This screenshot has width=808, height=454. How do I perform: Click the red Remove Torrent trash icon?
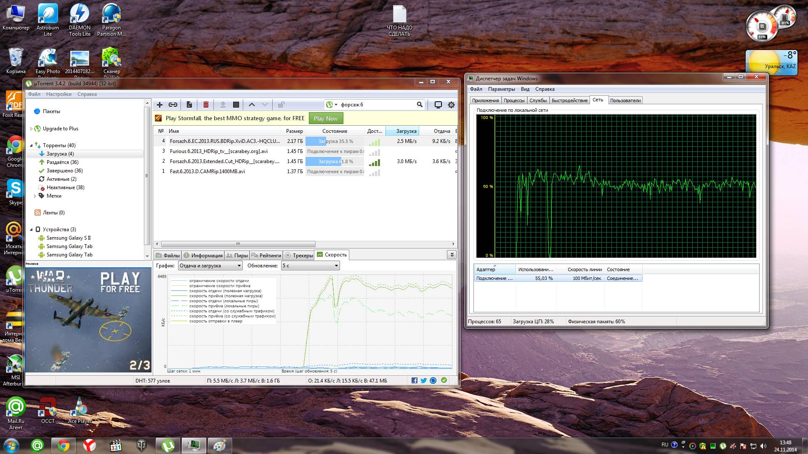206,105
